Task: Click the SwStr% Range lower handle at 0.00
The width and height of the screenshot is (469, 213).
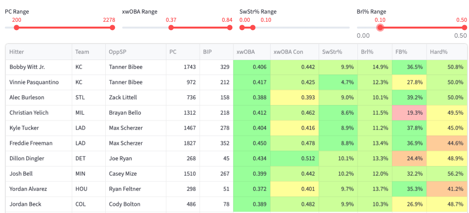Action: pyautogui.click(x=242, y=28)
